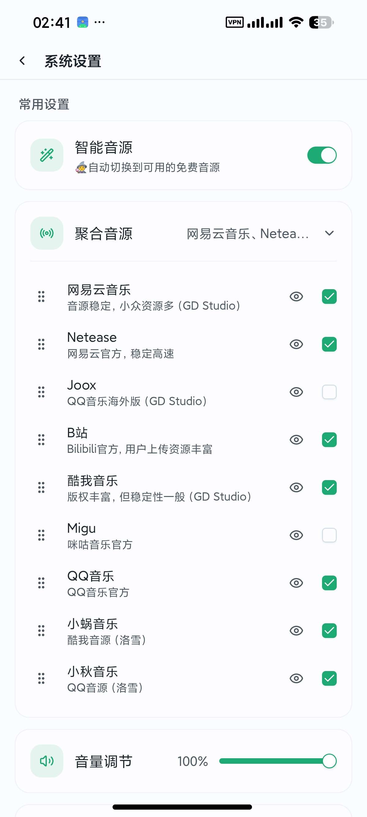Toggle visibility eye for Netease

pos(296,344)
